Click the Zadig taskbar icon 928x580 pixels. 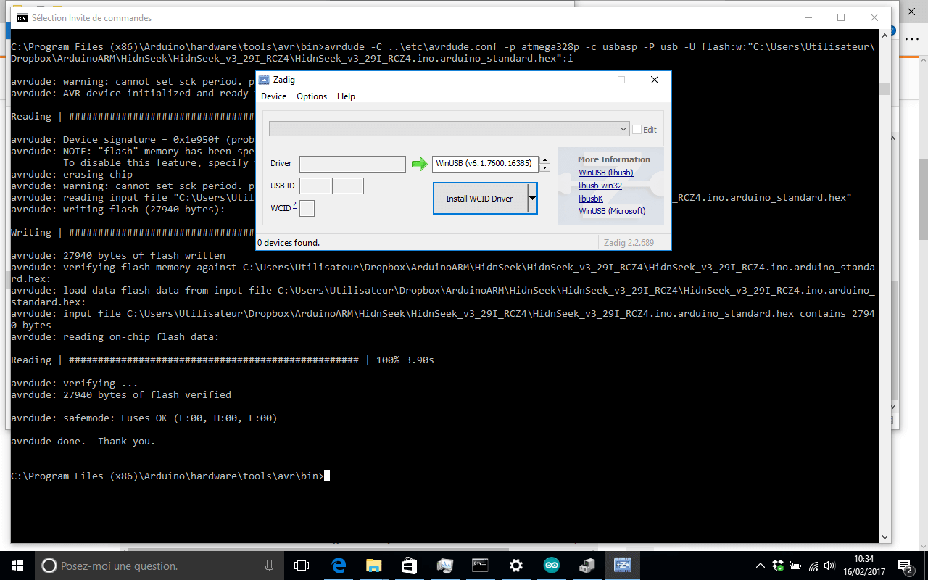[x=623, y=565]
